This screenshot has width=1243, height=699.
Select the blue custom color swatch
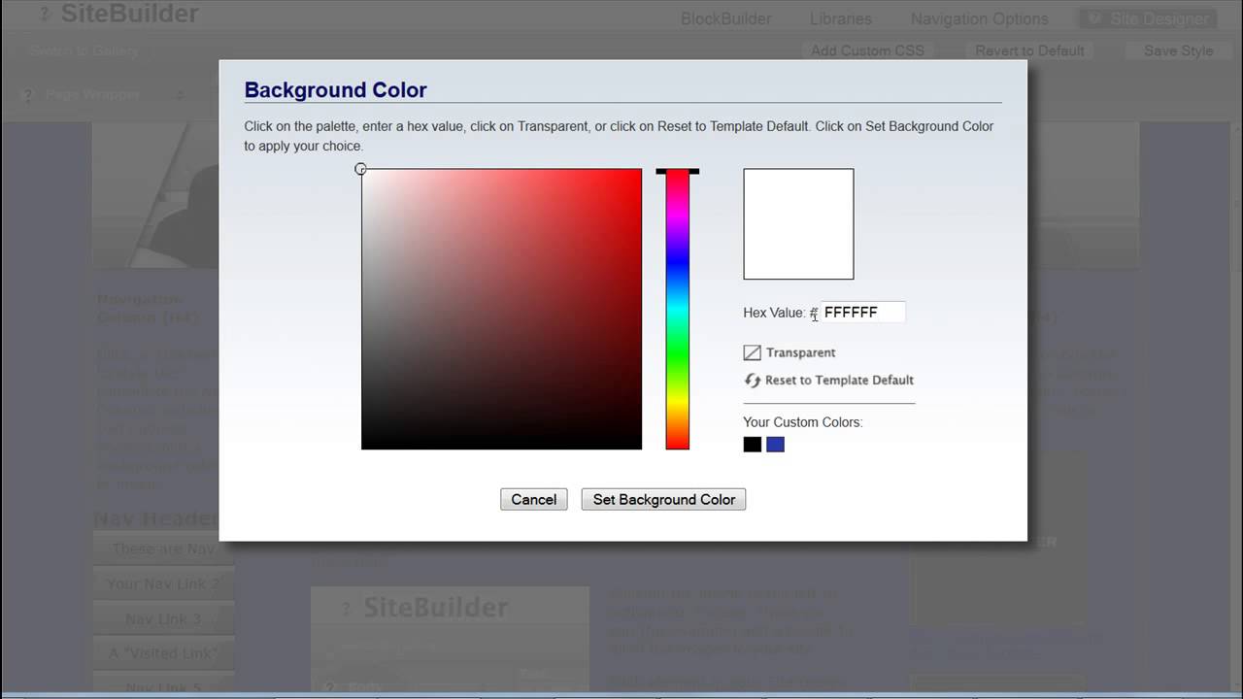pyautogui.click(x=775, y=445)
